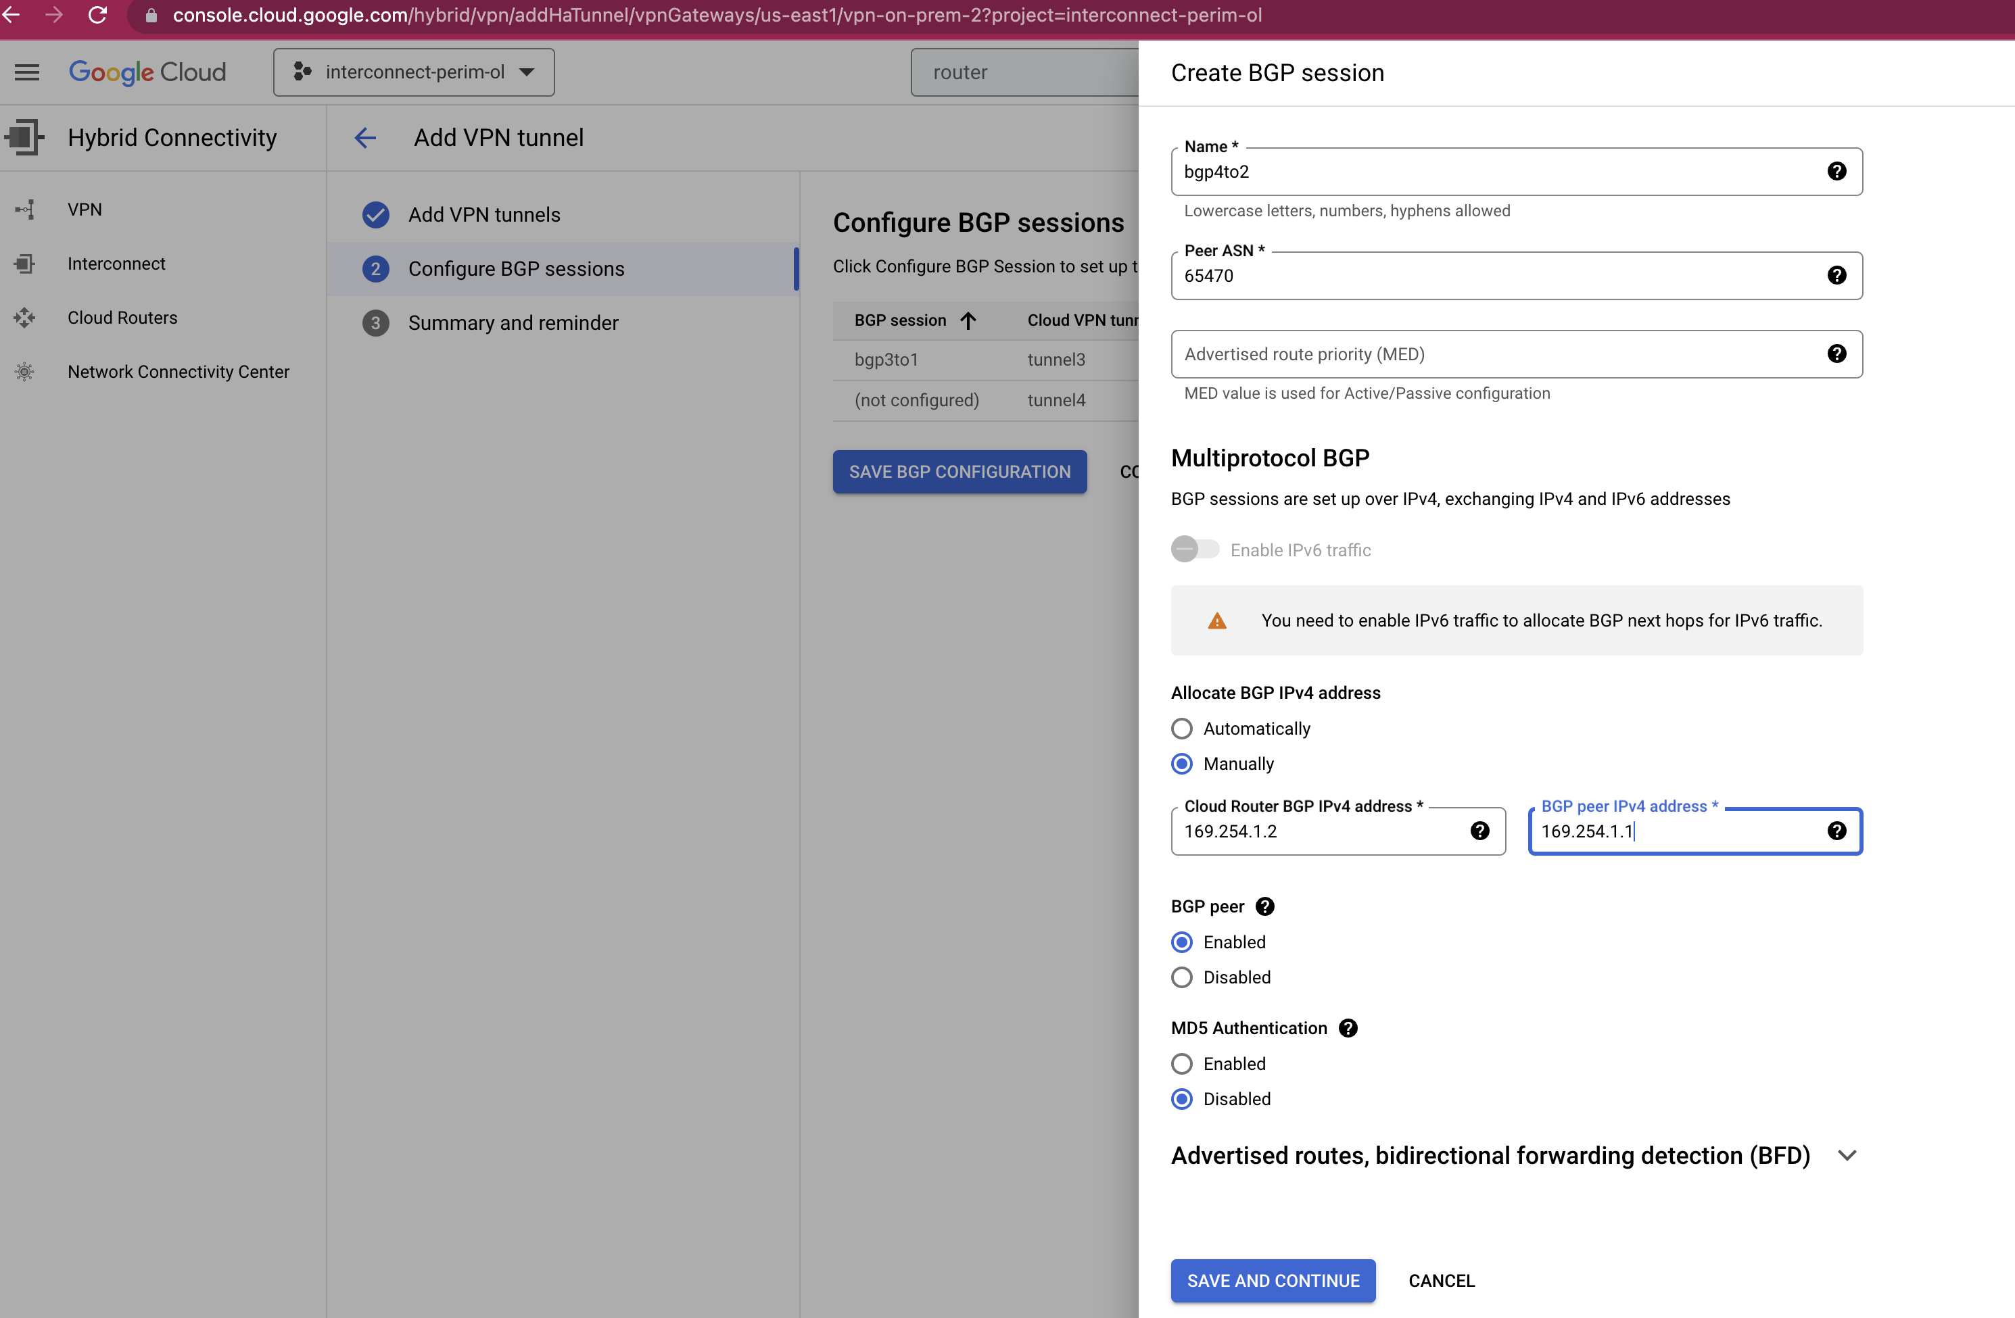
Task: Click SAVE AND CONTINUE
Action: 1273,1281
